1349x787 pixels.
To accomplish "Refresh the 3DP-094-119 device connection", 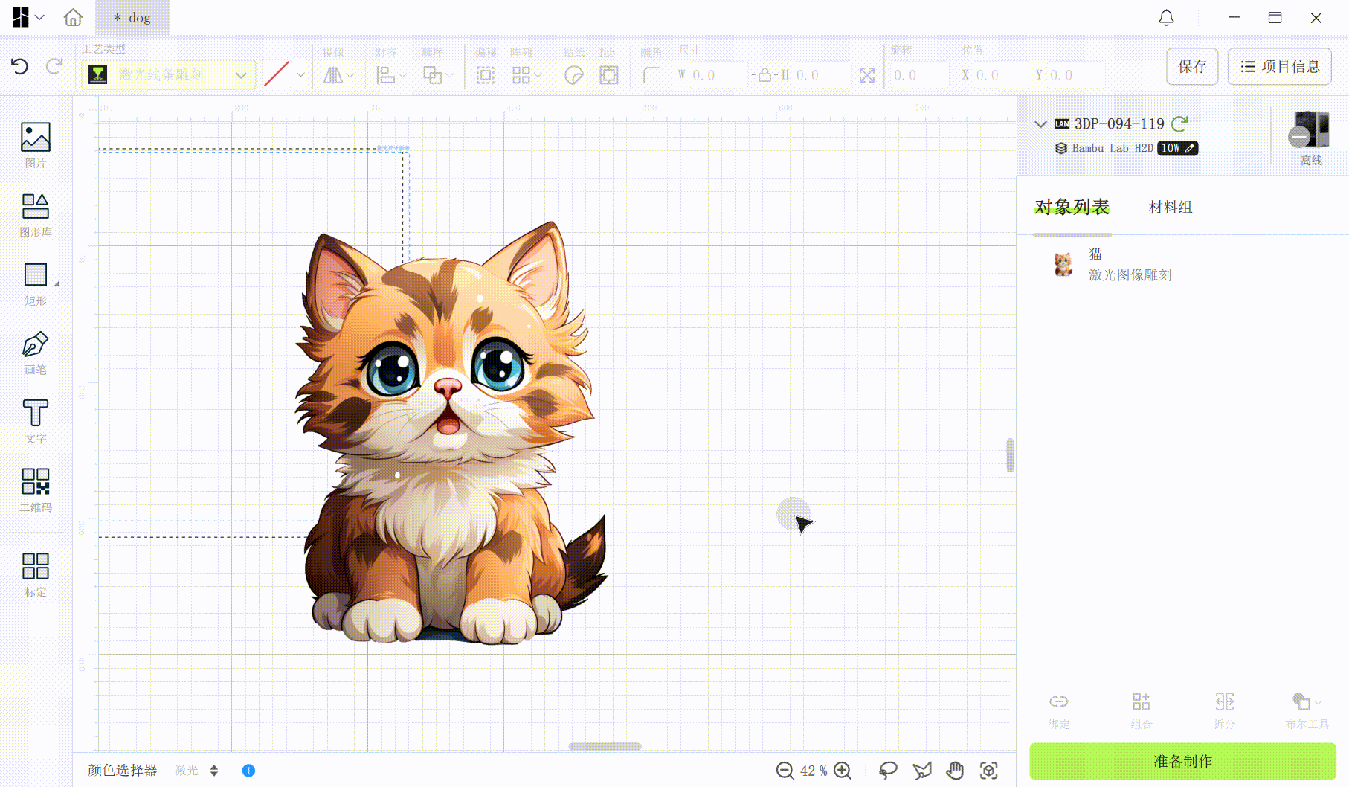I will (x=1179, y=123).
